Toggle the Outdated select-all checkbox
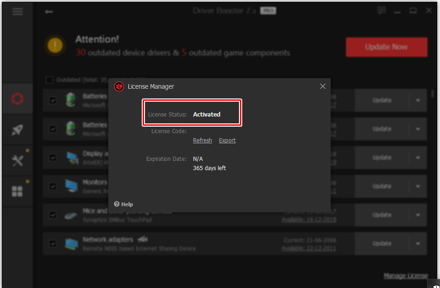Screen dimensions: 440x288 pyautogui.click(x=50, y=80)
